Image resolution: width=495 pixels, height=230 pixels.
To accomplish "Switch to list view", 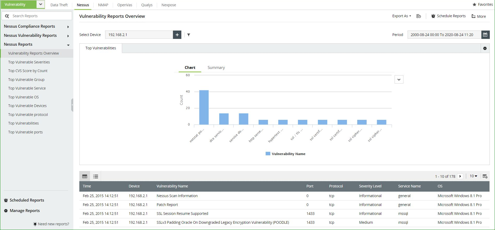I will tap(96, 176).
